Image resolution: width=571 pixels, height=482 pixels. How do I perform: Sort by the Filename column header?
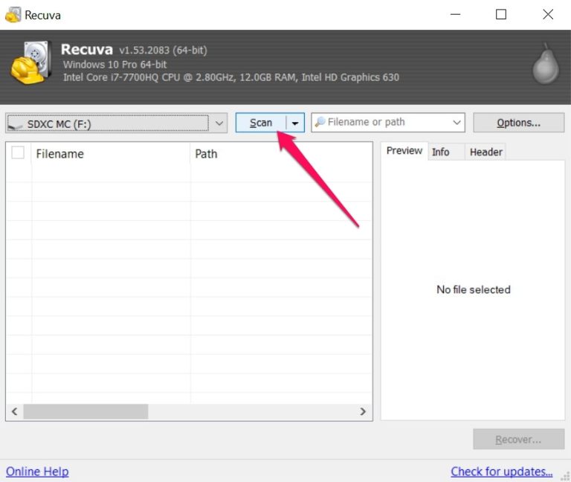click(111, 154)
